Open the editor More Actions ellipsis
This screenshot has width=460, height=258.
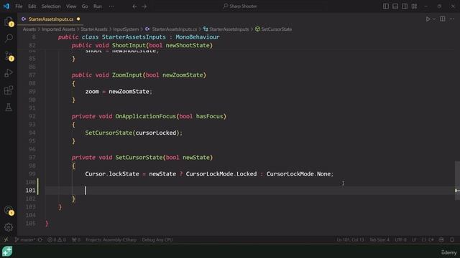point(452,19)
